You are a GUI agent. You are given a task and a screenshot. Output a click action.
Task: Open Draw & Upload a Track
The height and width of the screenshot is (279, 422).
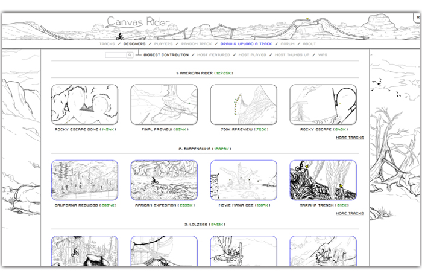[246, 44]
